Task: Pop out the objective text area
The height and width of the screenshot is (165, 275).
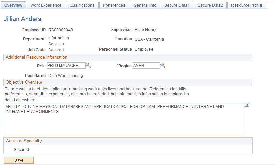Action: (246, 105)
